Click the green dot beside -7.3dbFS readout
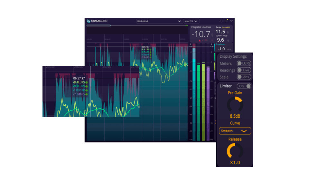 [87, 94]
